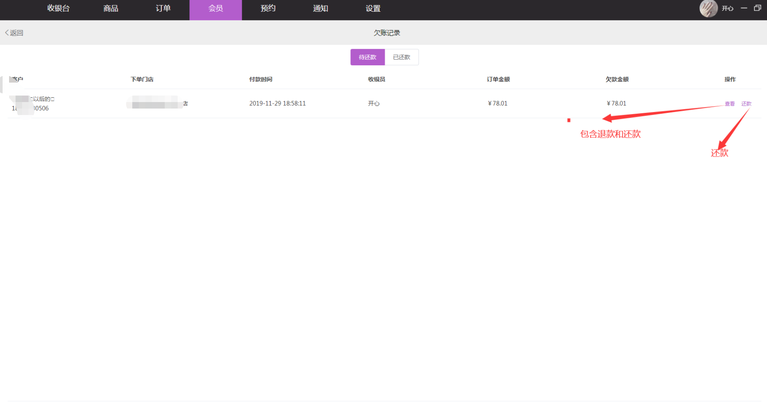767x403 pixels.
Task: Click the 欠账记录 page title
Action: coord(387,33)
